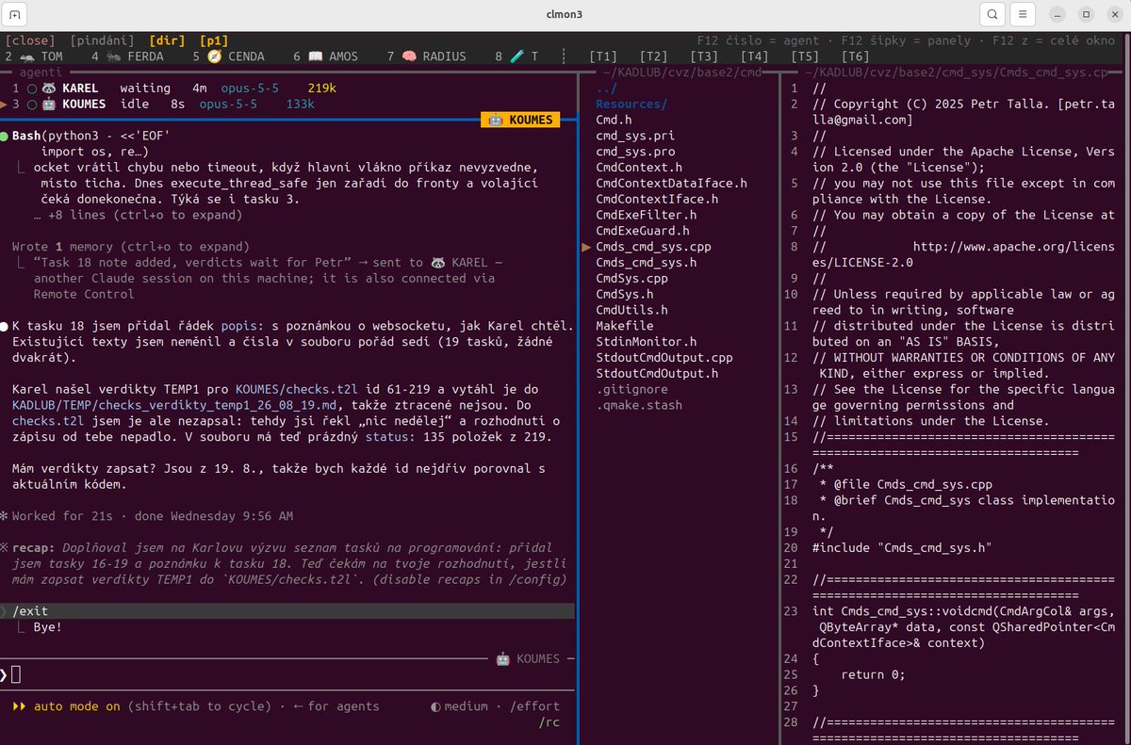Click the '/effort' hint in the status line
Image resolution: width=1131 pixels, height=745 pixels.
pos(534,706)
